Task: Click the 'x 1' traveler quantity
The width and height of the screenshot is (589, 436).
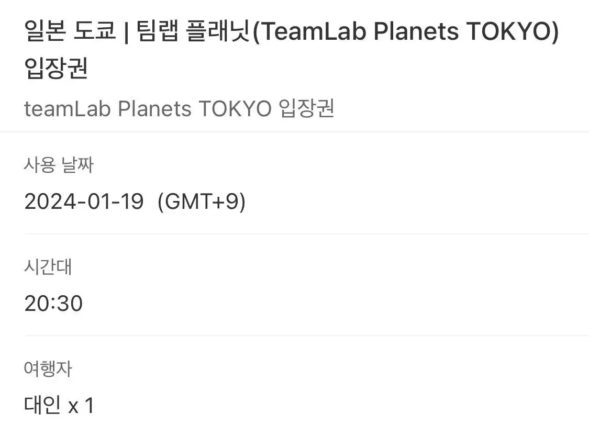Action: coord(81,406)
